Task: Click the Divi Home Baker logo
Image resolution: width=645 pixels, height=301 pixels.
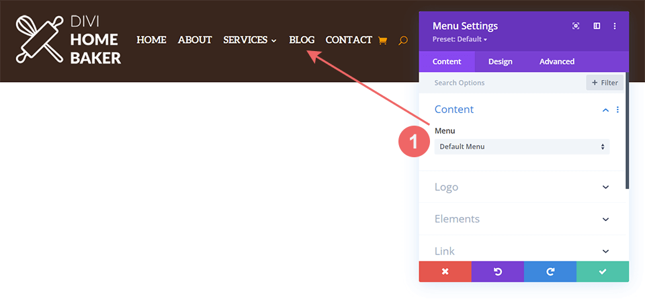Action: click(x=69, y=40)
